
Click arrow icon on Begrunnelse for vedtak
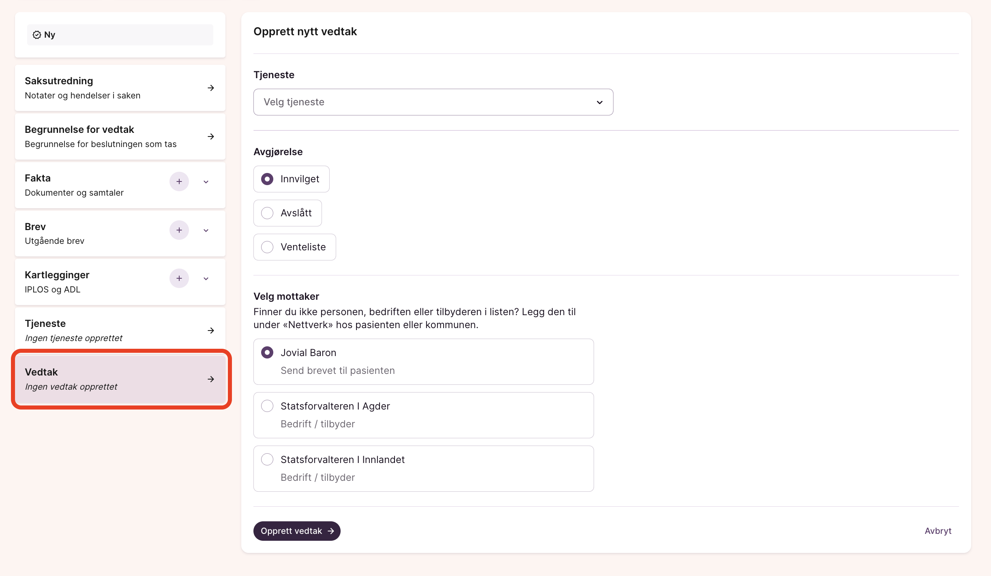(211, 137)
